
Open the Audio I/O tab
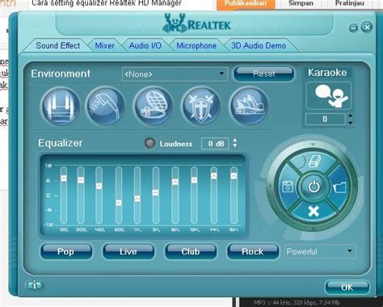[x=145, y=45]
